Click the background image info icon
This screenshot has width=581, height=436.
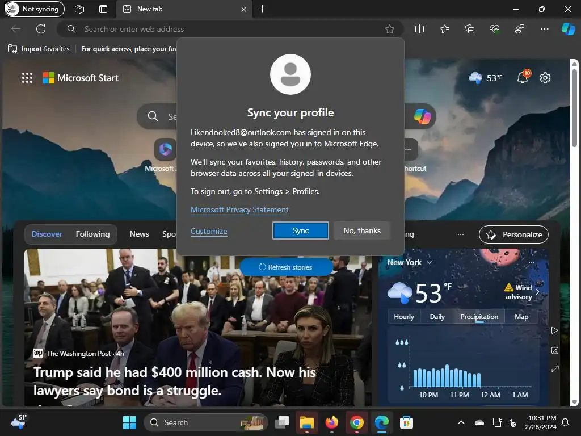point(555,350)
